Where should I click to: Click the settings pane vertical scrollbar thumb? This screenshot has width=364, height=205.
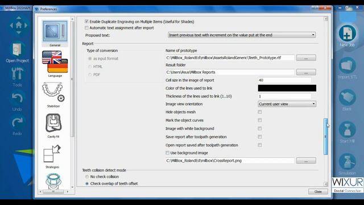(x=326, y=137)
